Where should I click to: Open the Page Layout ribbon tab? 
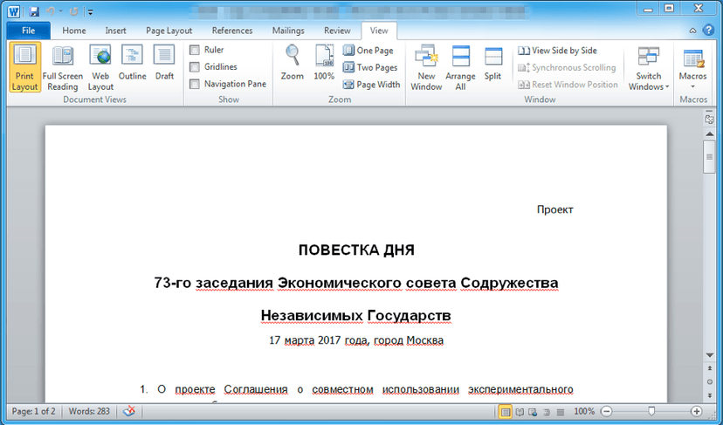coord(169,31)
